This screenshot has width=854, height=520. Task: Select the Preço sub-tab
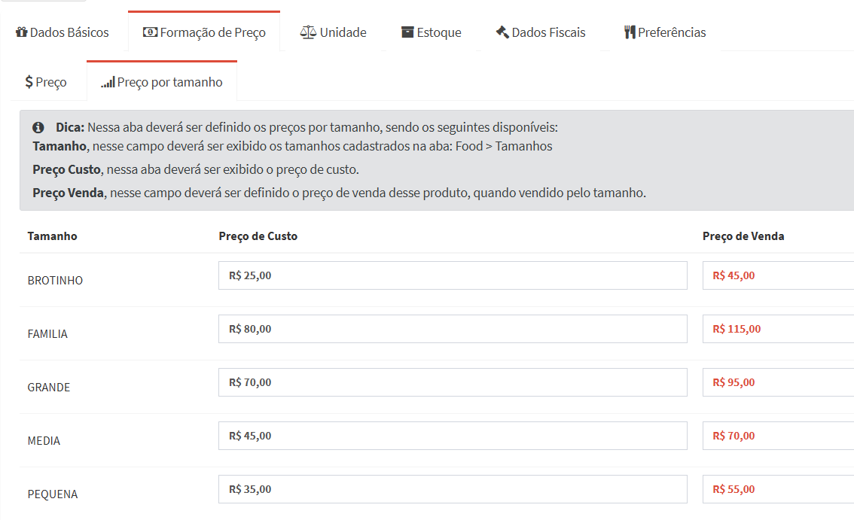pos(47,82)
